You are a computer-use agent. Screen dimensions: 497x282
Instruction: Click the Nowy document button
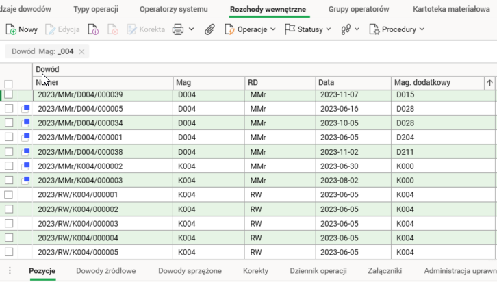(21, 29)
